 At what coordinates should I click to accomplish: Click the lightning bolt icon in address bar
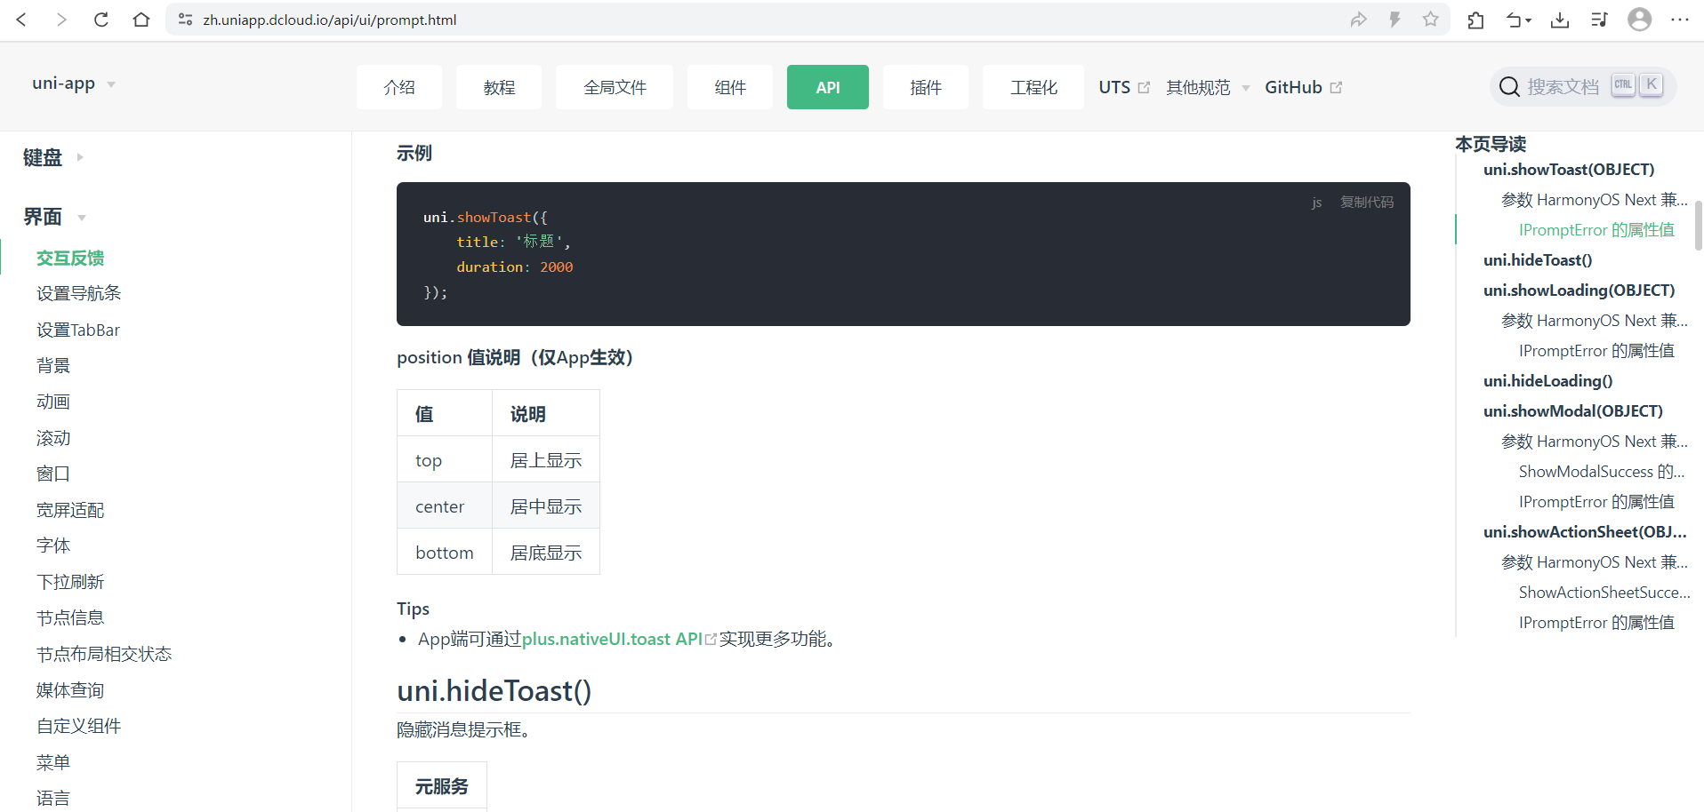[x=1395, y=20]
